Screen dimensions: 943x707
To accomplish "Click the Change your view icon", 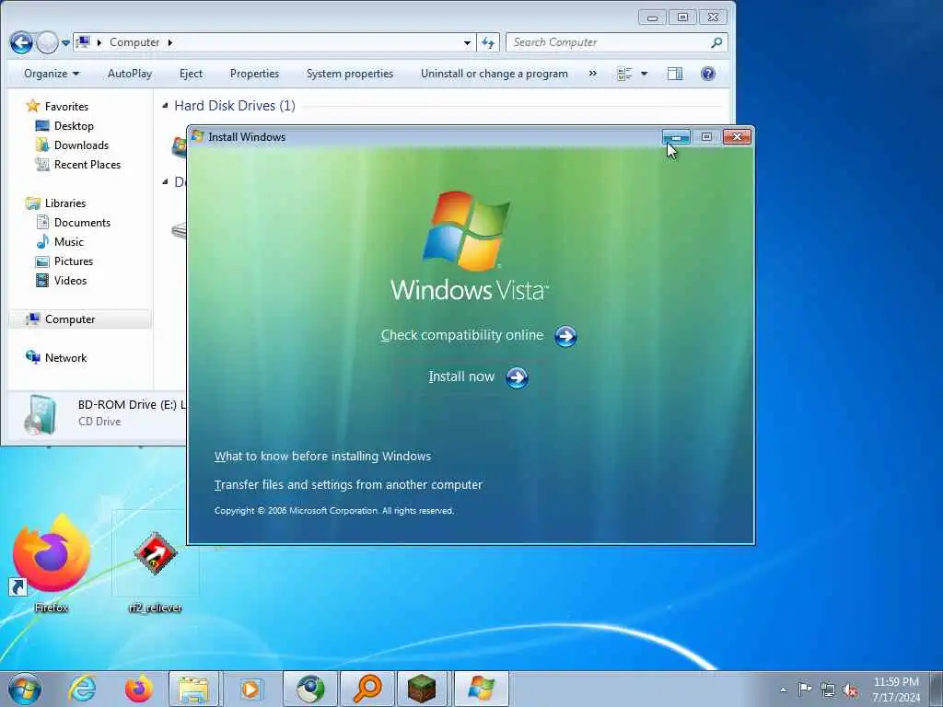I will [x=624, y=74].
